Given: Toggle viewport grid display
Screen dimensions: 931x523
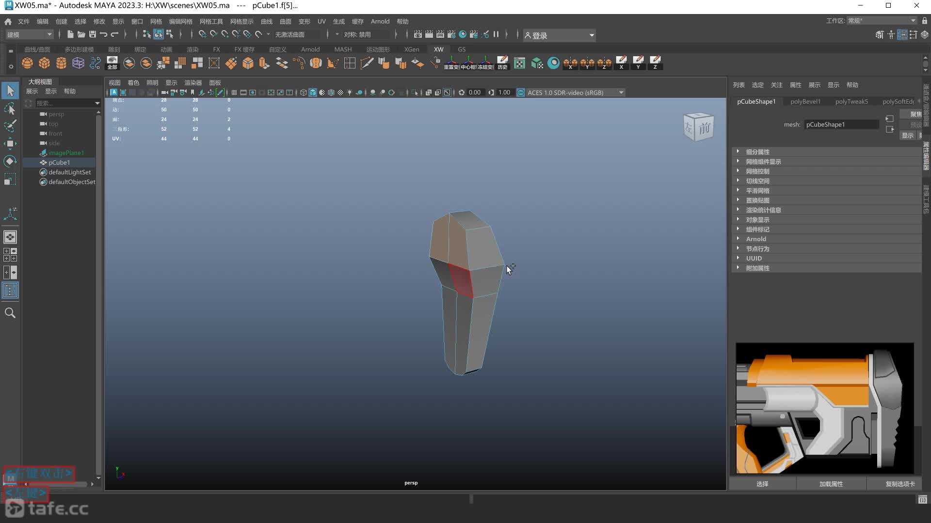Looking at the screenshot, I should pyautogui.click(x=234, y=92).
